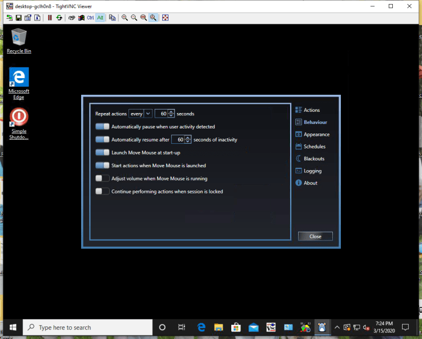Toggle Launch Move Mouse at start-up
This screenshot has height=339, width=422.
tap(102, 153)
